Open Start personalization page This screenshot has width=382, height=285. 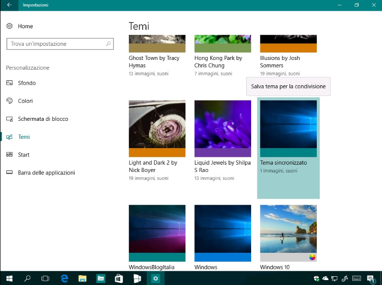tap(24, 154)
